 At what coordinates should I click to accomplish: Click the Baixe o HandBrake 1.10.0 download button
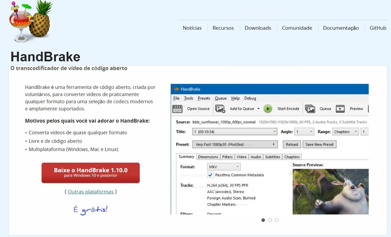[91, 173]
